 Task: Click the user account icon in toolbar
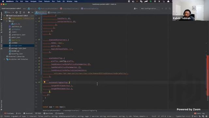(x=135, y=9)
